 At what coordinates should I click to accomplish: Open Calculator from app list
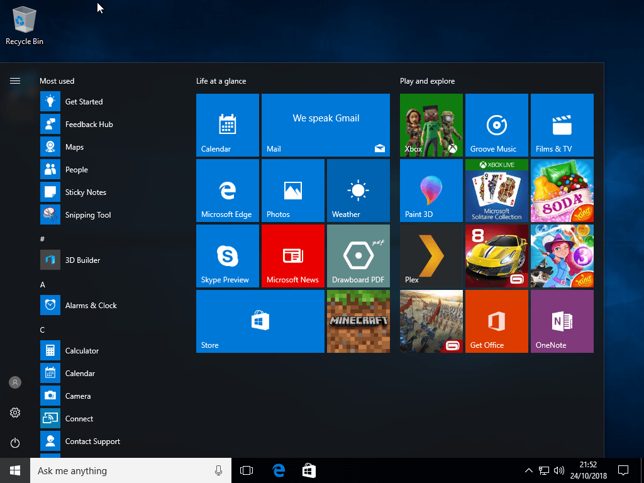click(82, 351)
